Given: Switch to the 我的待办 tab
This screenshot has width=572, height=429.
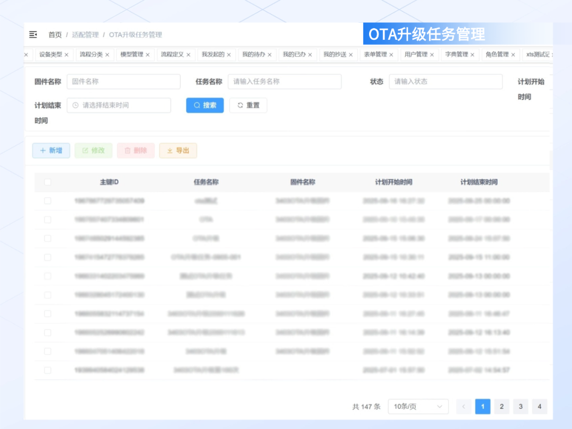Looking at the screenshot, I should [x=253, y=55].
